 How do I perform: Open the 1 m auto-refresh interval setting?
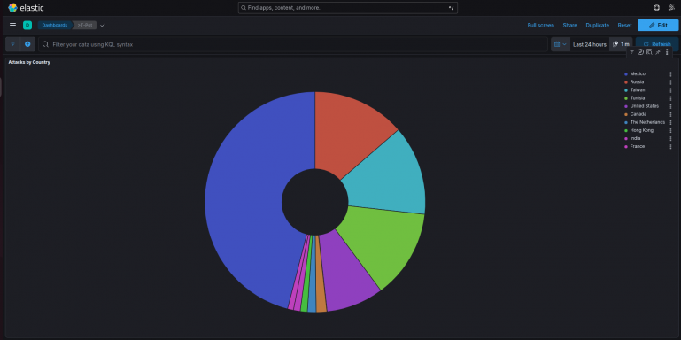click(x=621, y=44)
